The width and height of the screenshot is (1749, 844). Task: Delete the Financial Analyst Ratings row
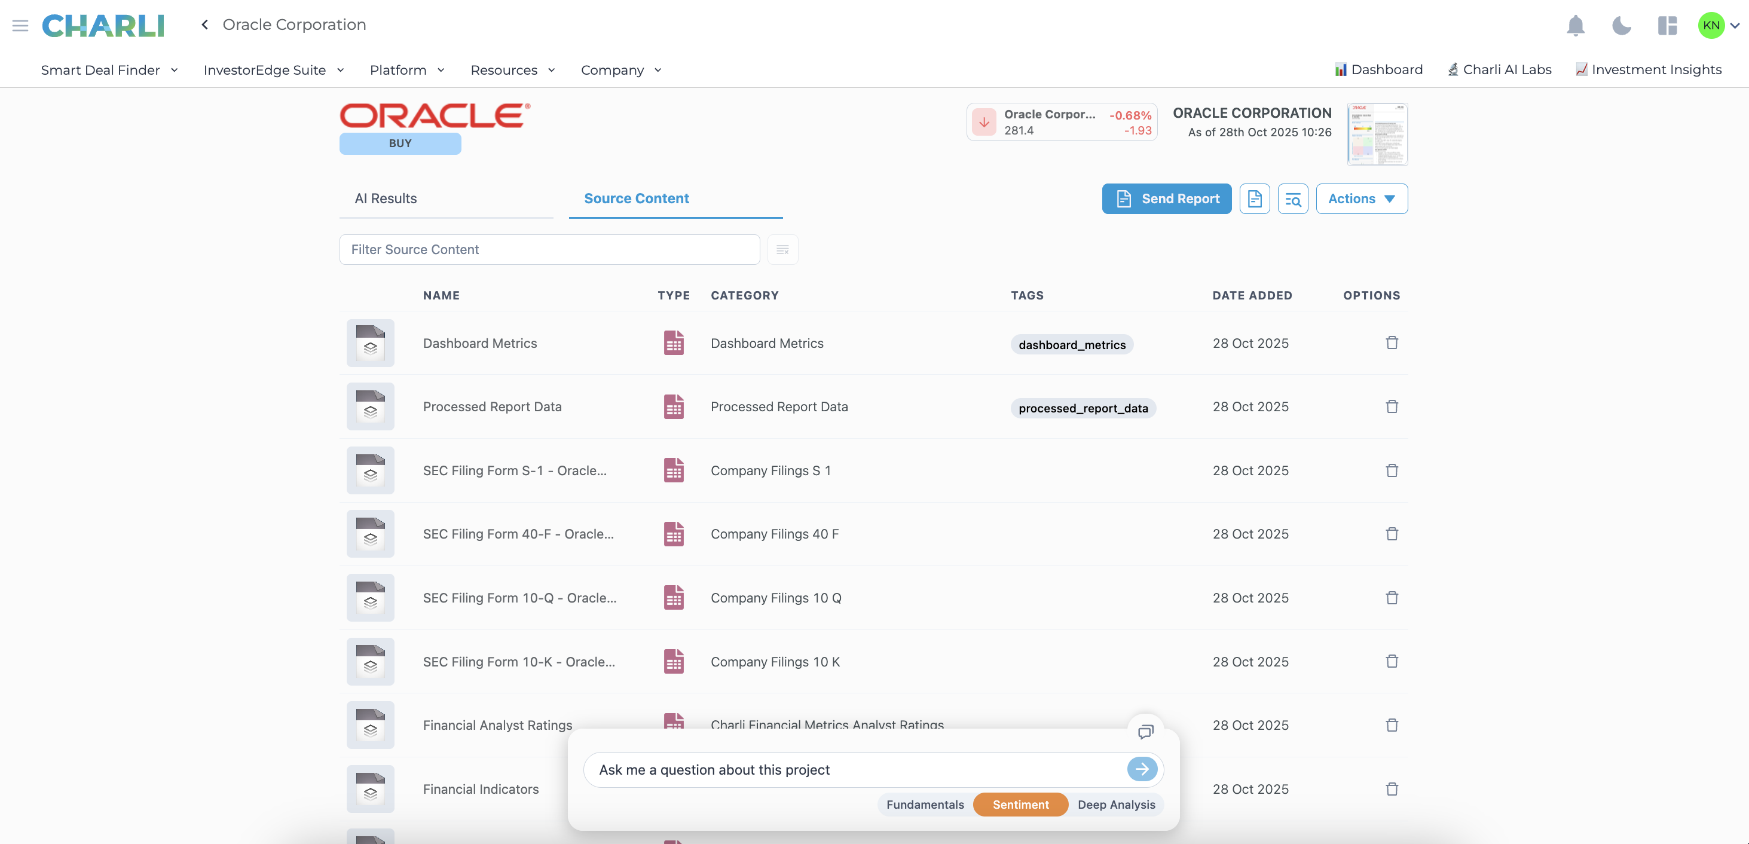click(1391, 725)
